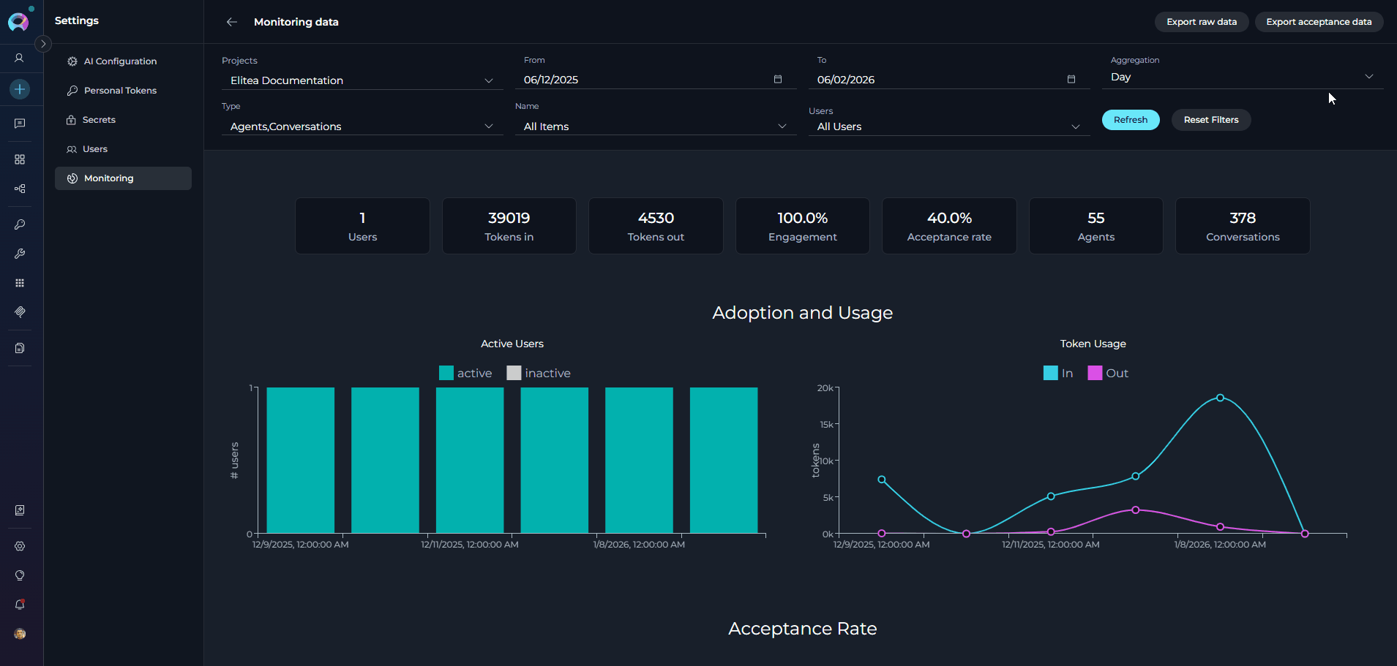1397x666 pixels.
Task: Open the chat bubble icon in sidebar
Action: [20, 124]
